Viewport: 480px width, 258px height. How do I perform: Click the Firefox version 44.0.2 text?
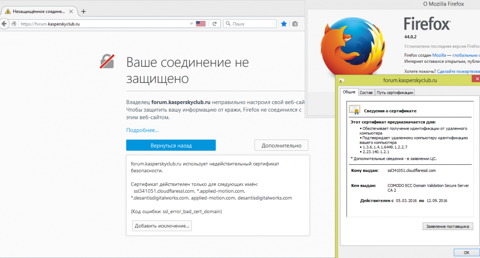tap(410, 37)
